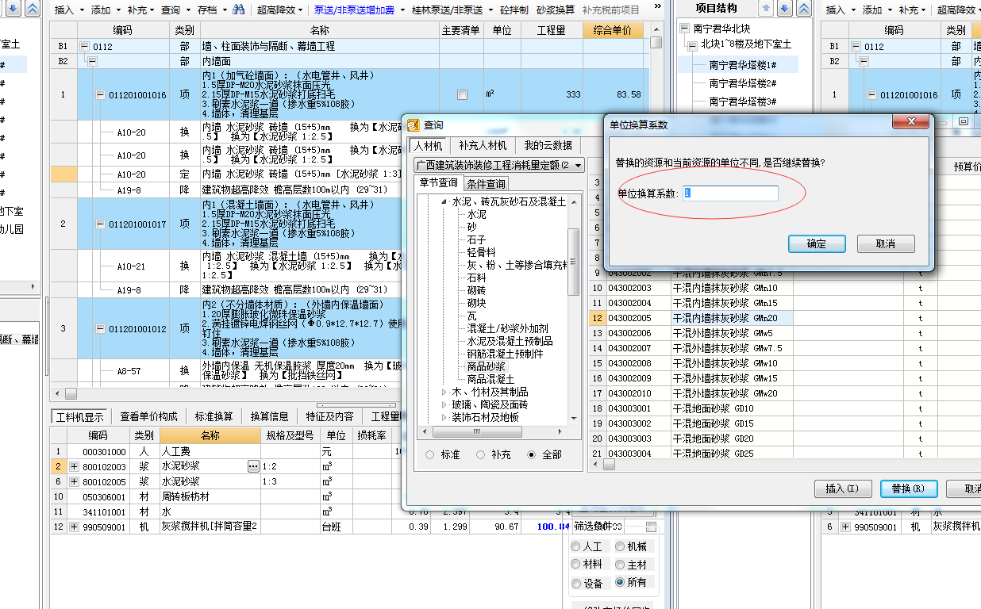The width and height of the screenshot is (981, 609).
Task: Open the 换算信息 tab
Action: tap(270, 416)
